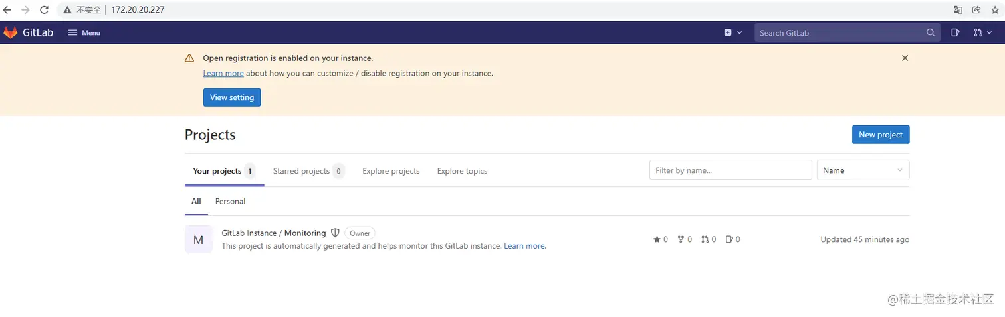Click the browser forward arrow
The height and width of the screenshot is (317, 1005).
point(26,10)
